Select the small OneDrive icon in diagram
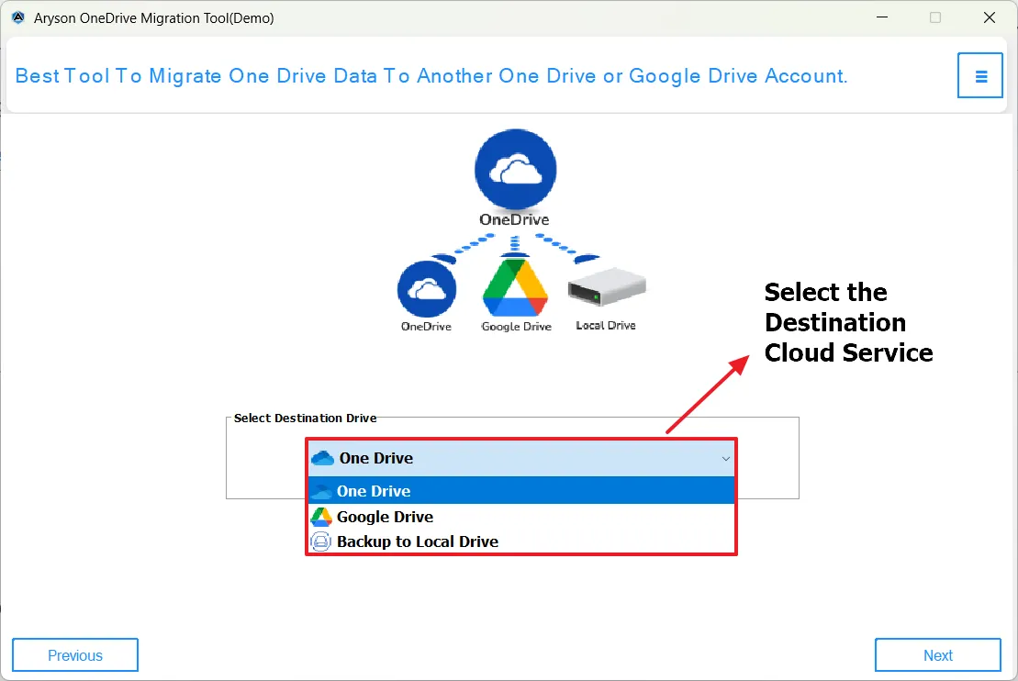The image size is (1018, 681). 426,289
